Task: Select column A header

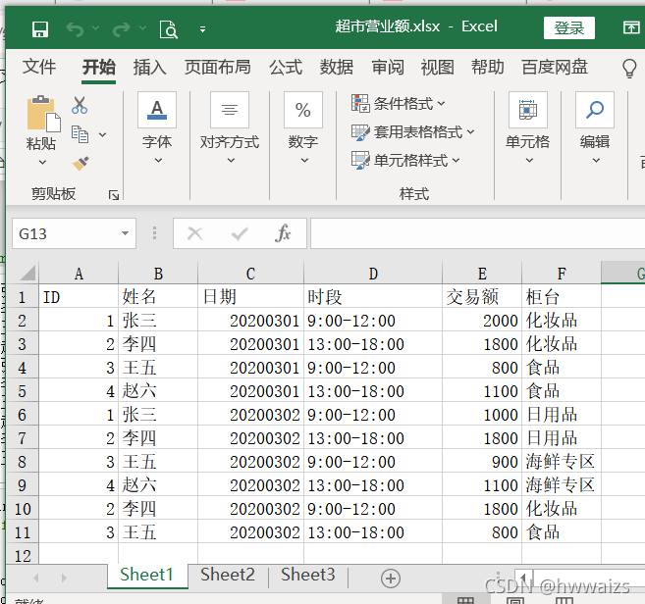Action: tap(79, 273)
